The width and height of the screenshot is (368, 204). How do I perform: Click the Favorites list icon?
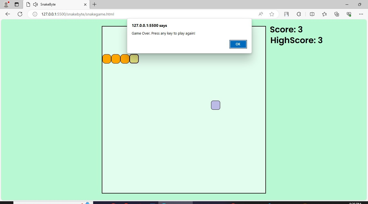coord(324,14)
